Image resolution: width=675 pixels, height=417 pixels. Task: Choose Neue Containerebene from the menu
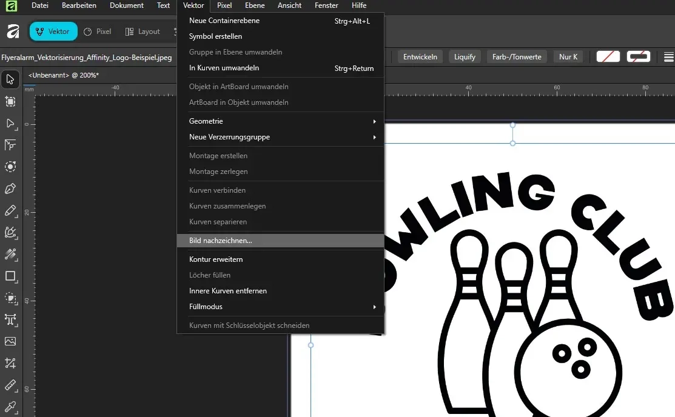tap(280, 21)
